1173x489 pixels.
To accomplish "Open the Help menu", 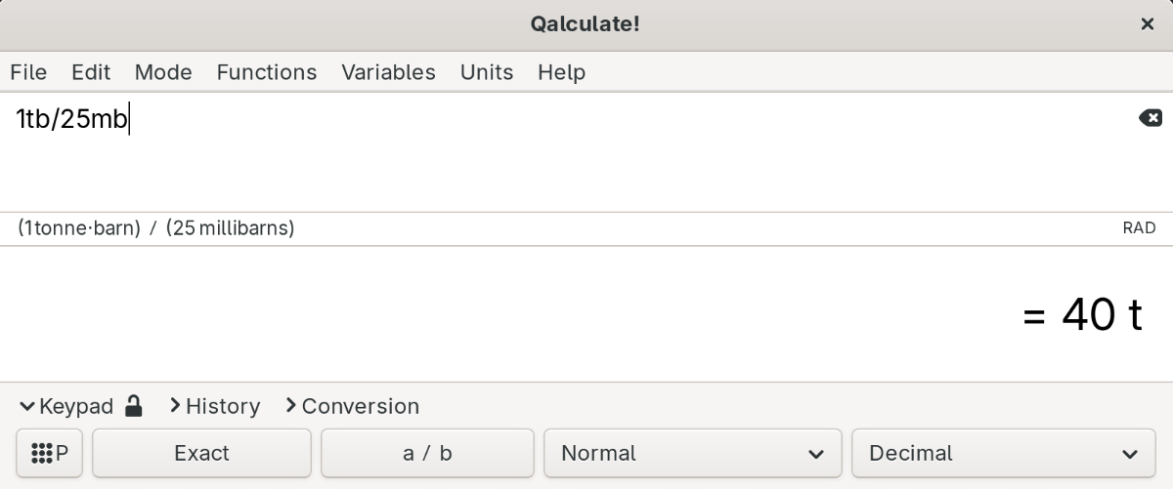I will coord(561,72).
